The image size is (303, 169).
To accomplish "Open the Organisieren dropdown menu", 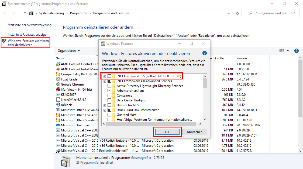I will 69,50.
